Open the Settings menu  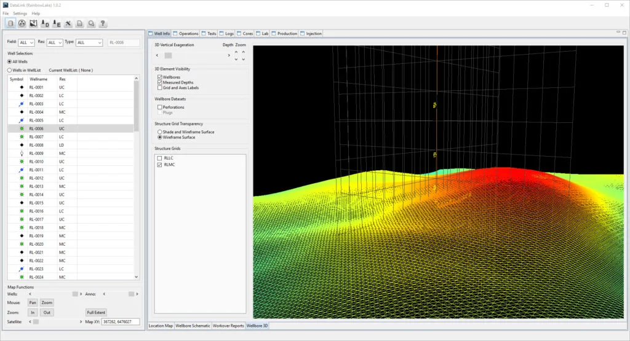pos(20,14)
